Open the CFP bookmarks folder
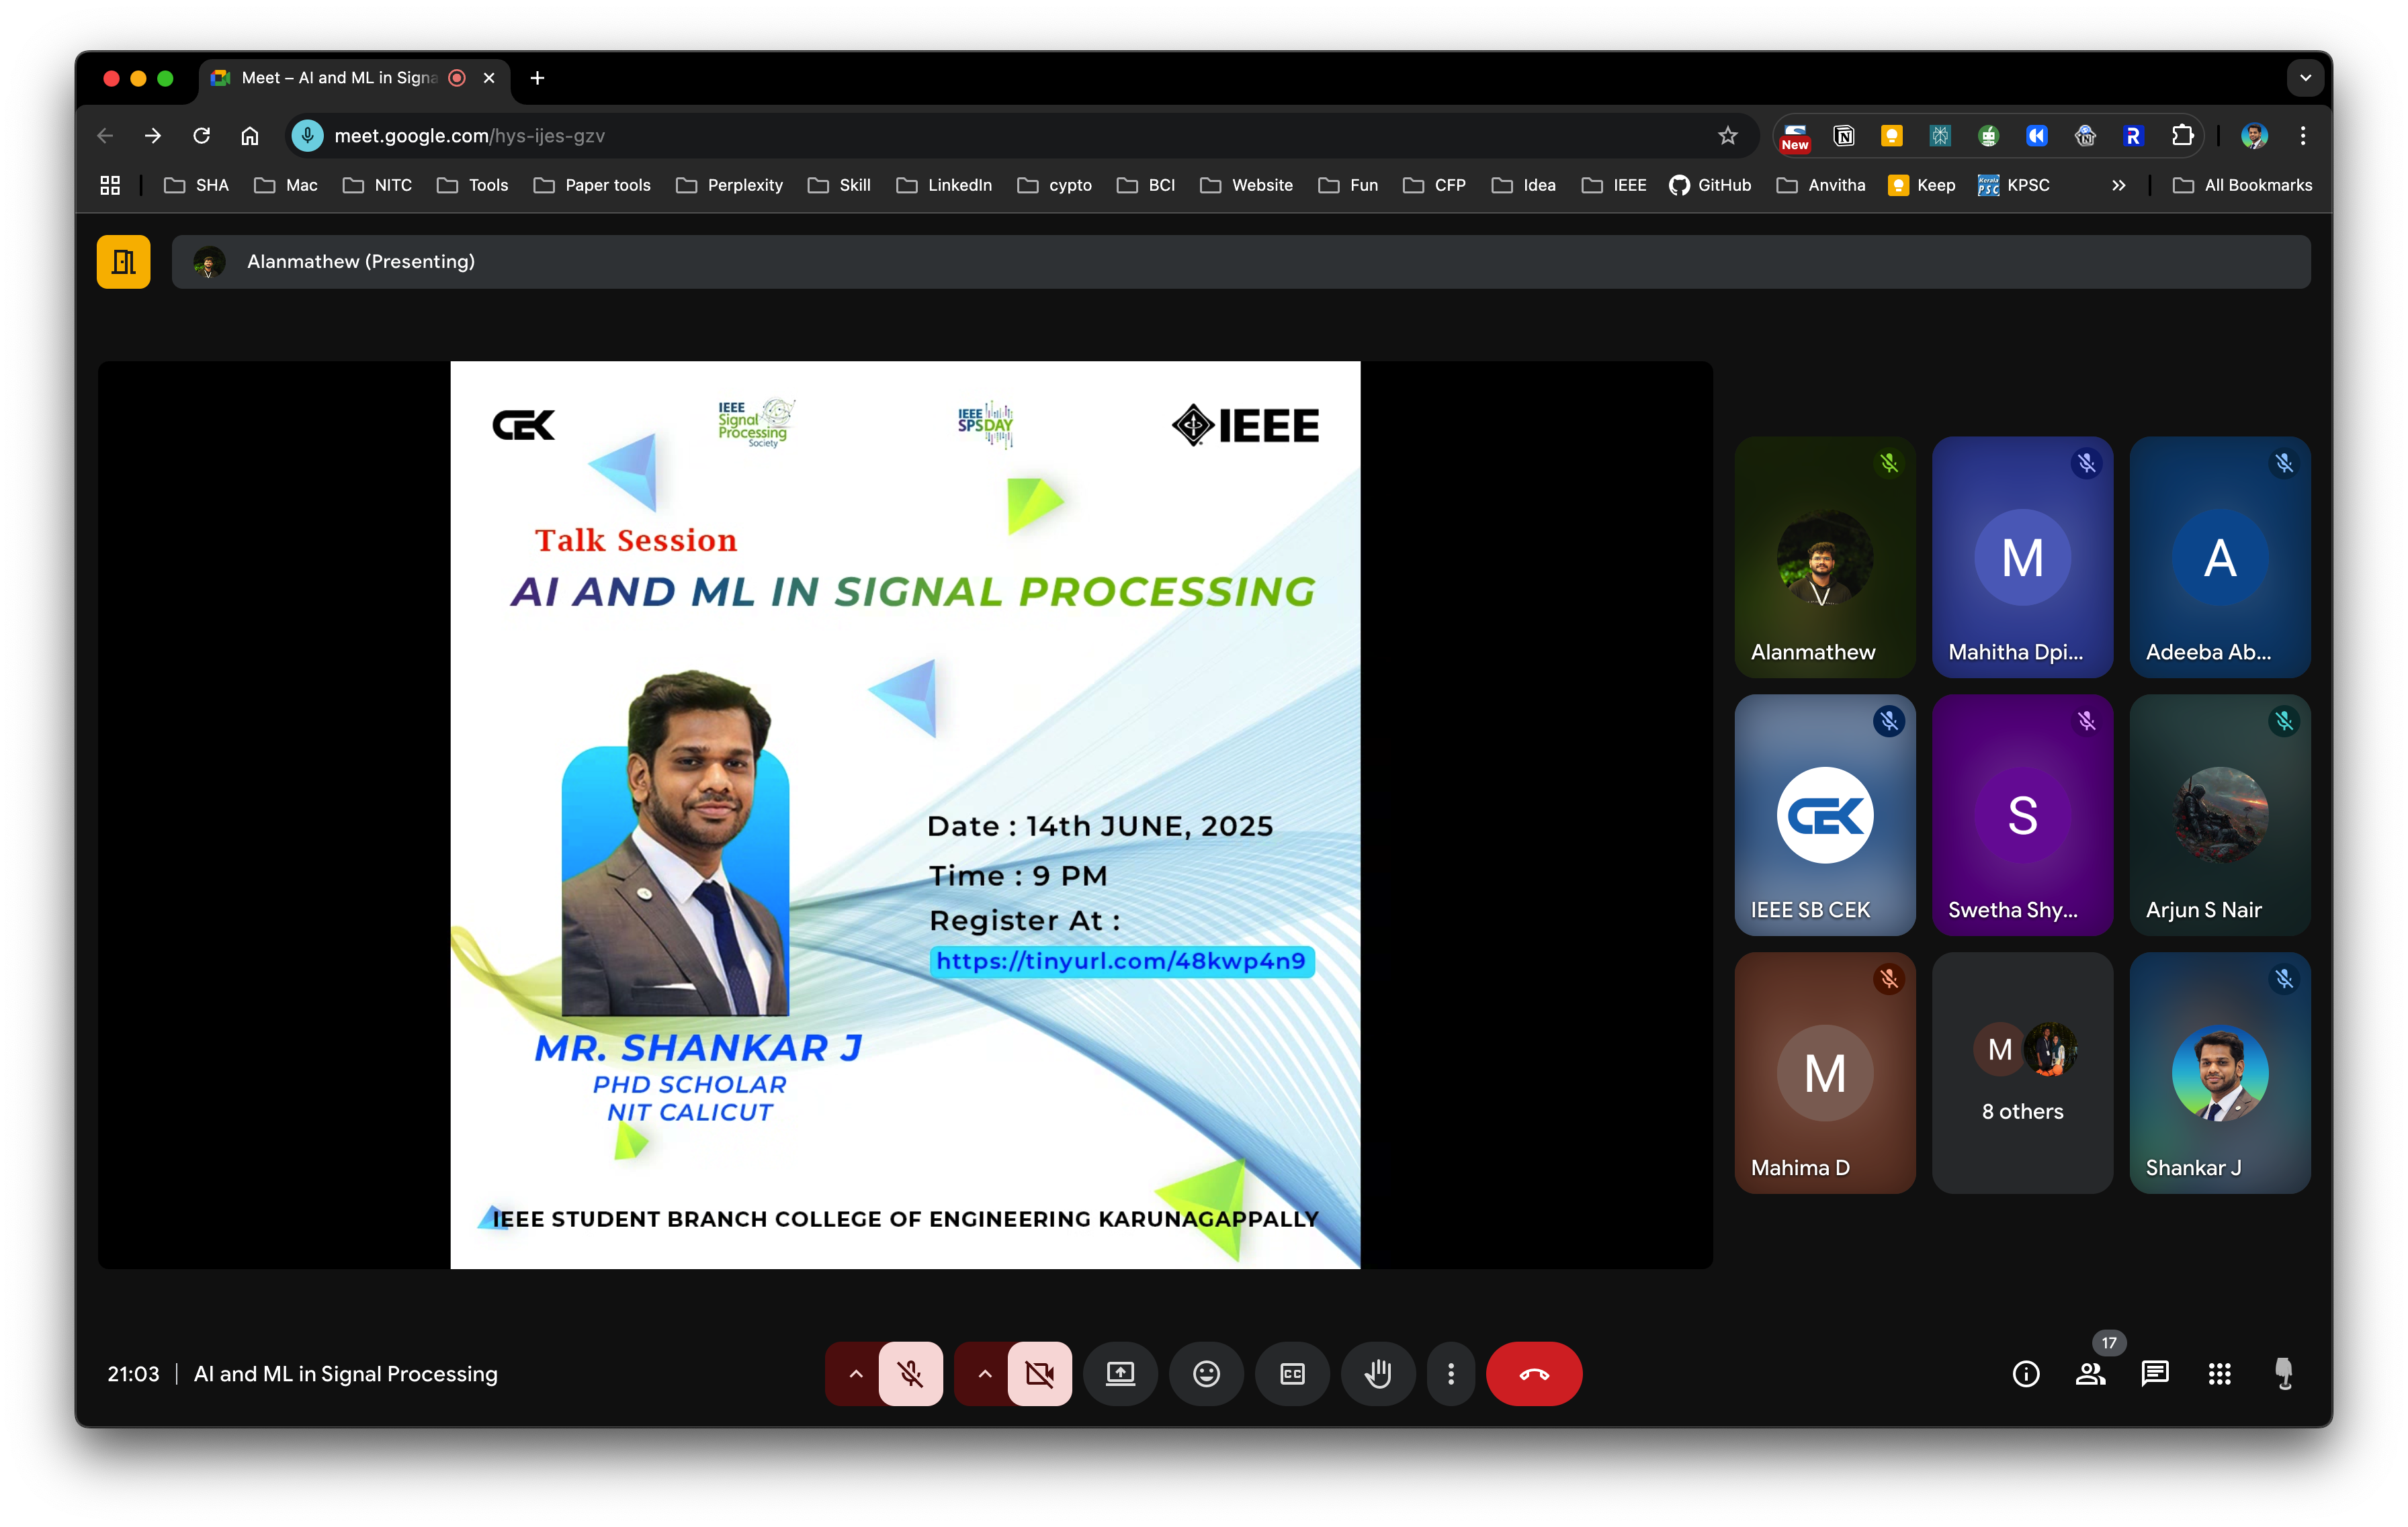 click(1434, 185)
